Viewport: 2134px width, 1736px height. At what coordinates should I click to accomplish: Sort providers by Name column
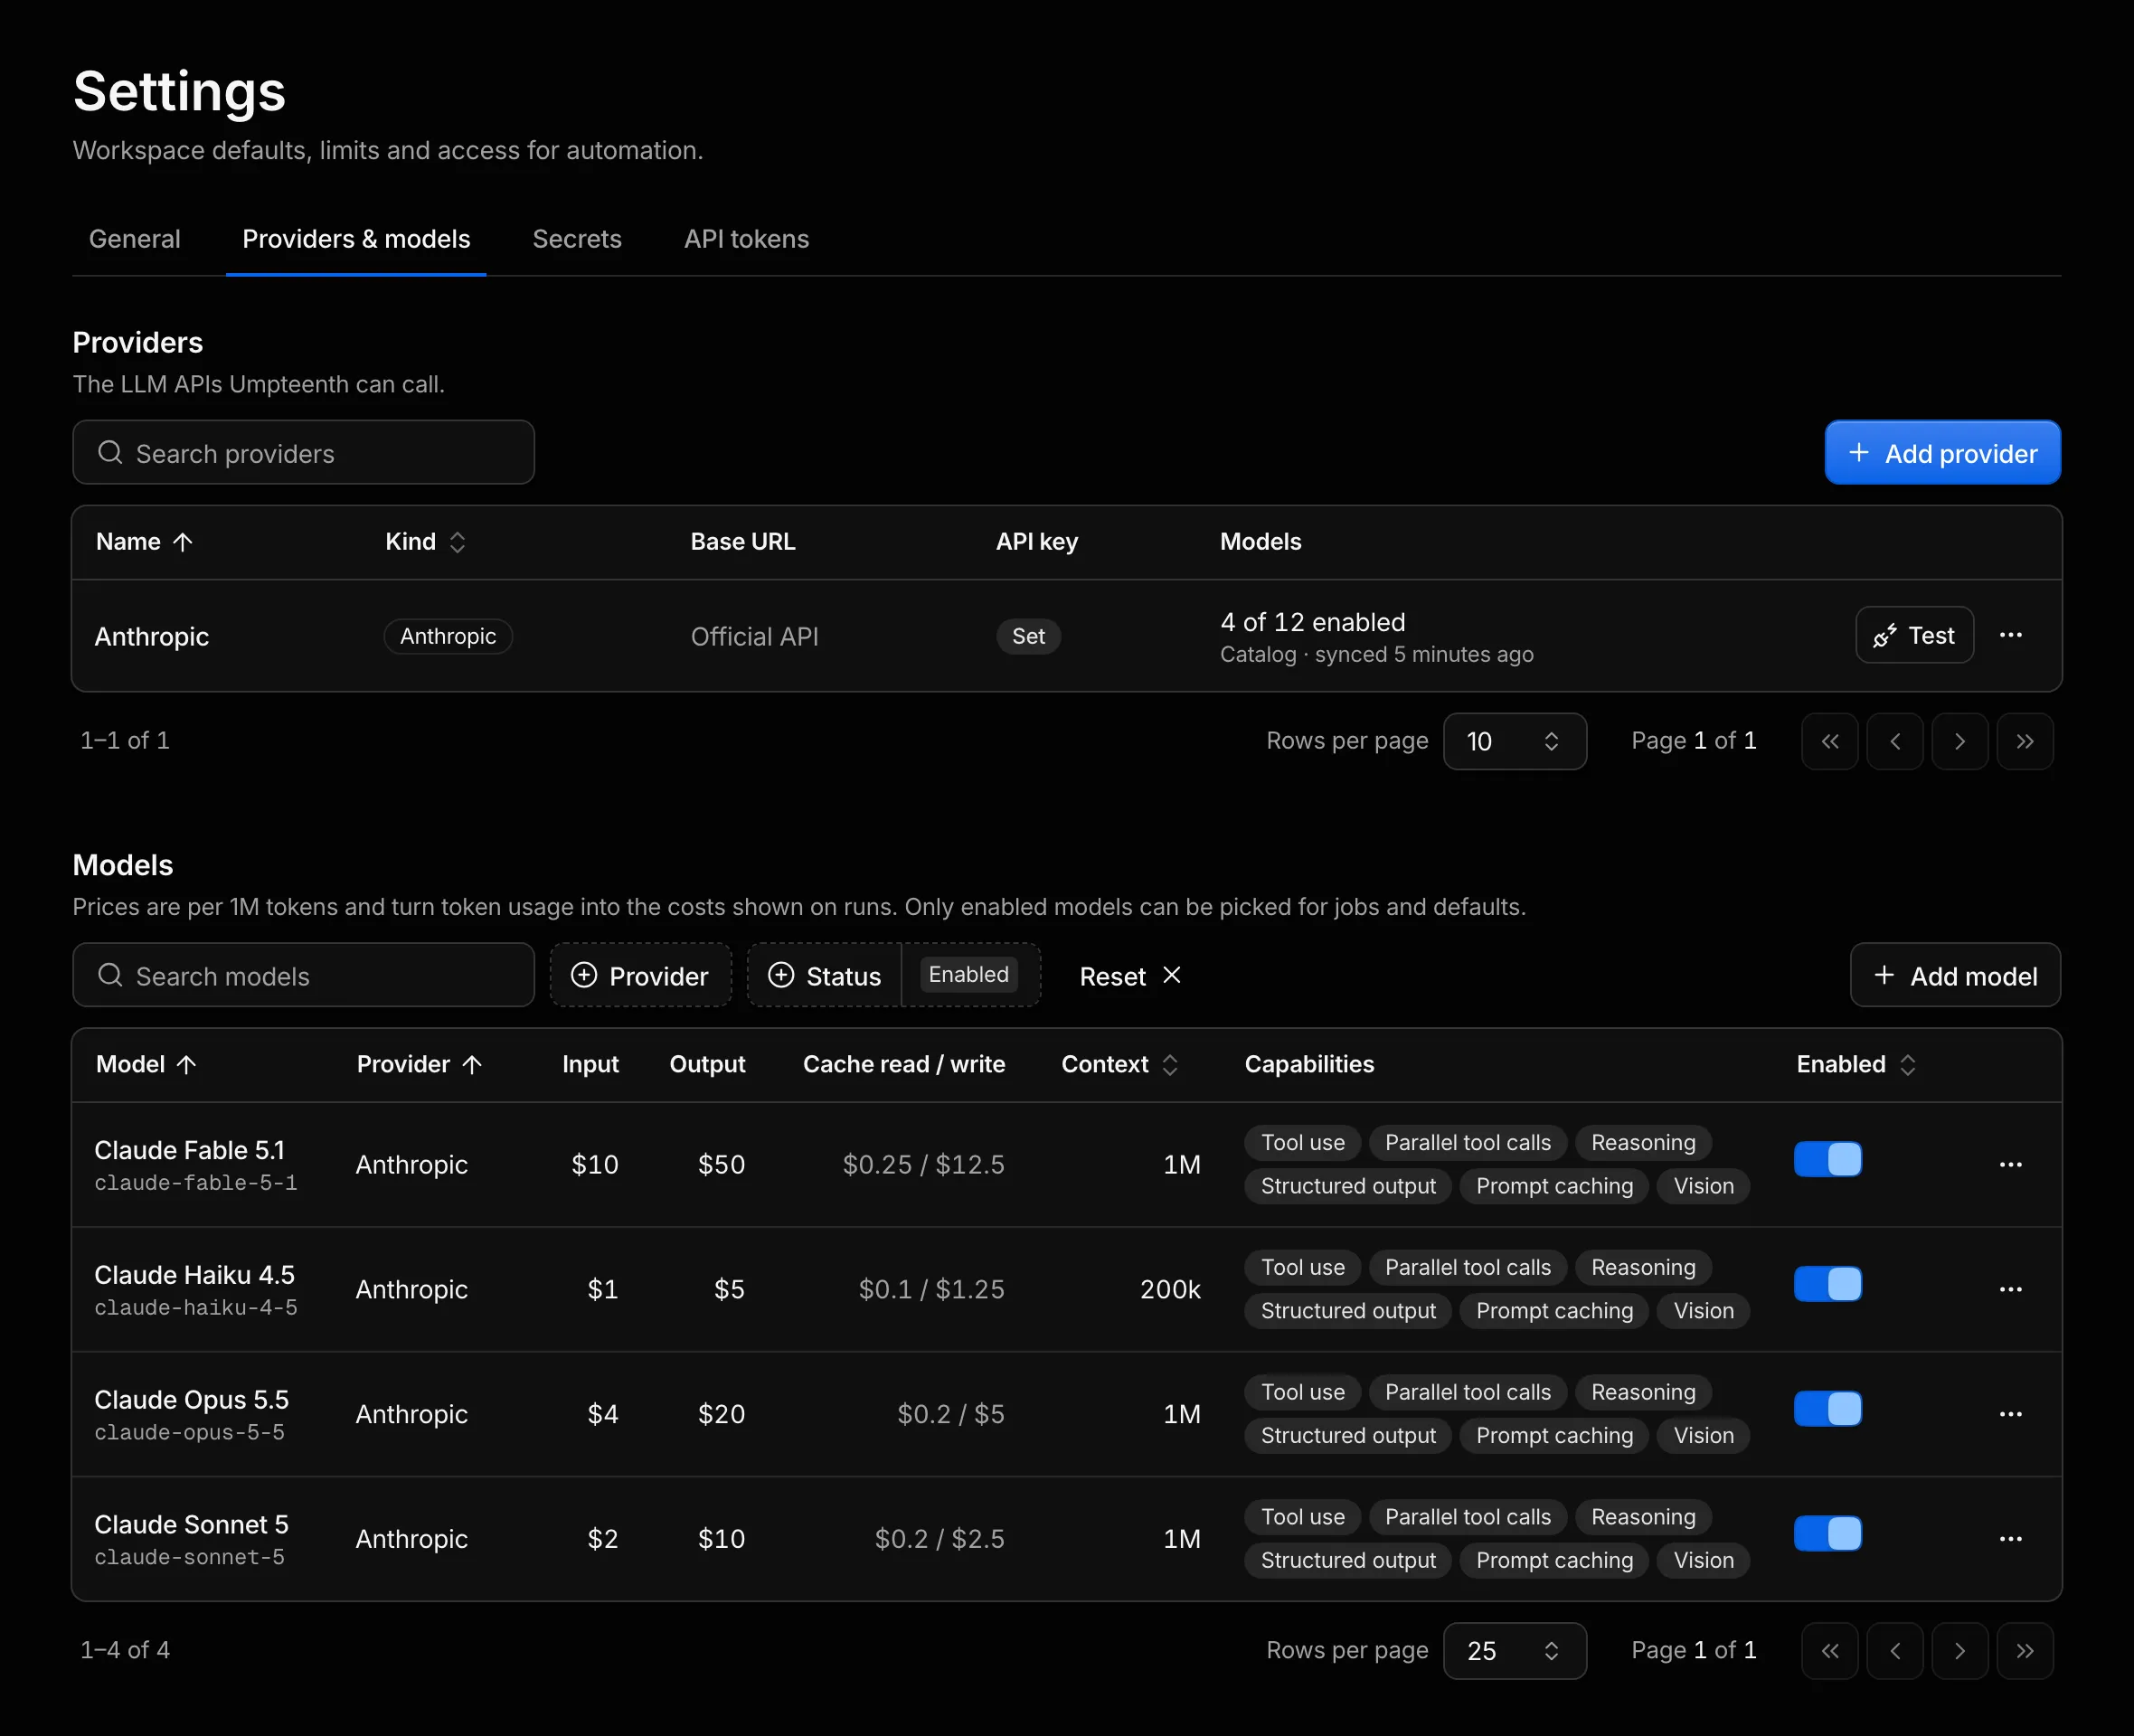[x=144, y=542]
